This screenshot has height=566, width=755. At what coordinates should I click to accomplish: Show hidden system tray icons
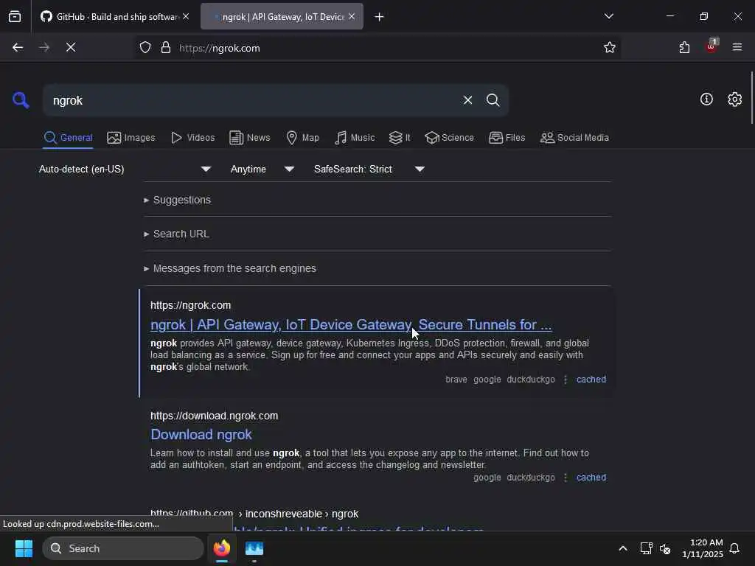click(x=622, y=548)
